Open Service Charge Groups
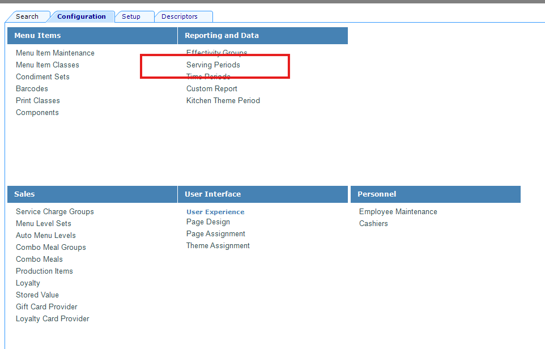This screenshot has width=545, height=349. (x=55, y=212)
